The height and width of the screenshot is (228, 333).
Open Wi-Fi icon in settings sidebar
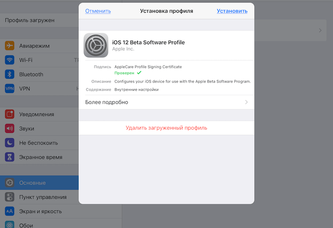coord(10,60)
